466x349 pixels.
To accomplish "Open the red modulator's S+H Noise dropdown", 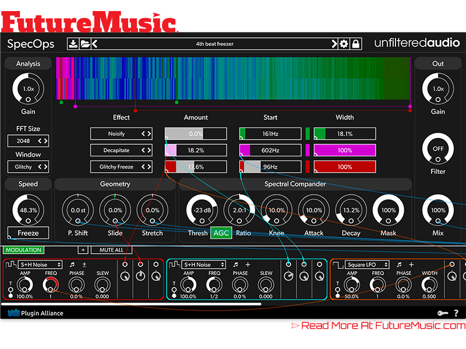I will coord(40,265).
